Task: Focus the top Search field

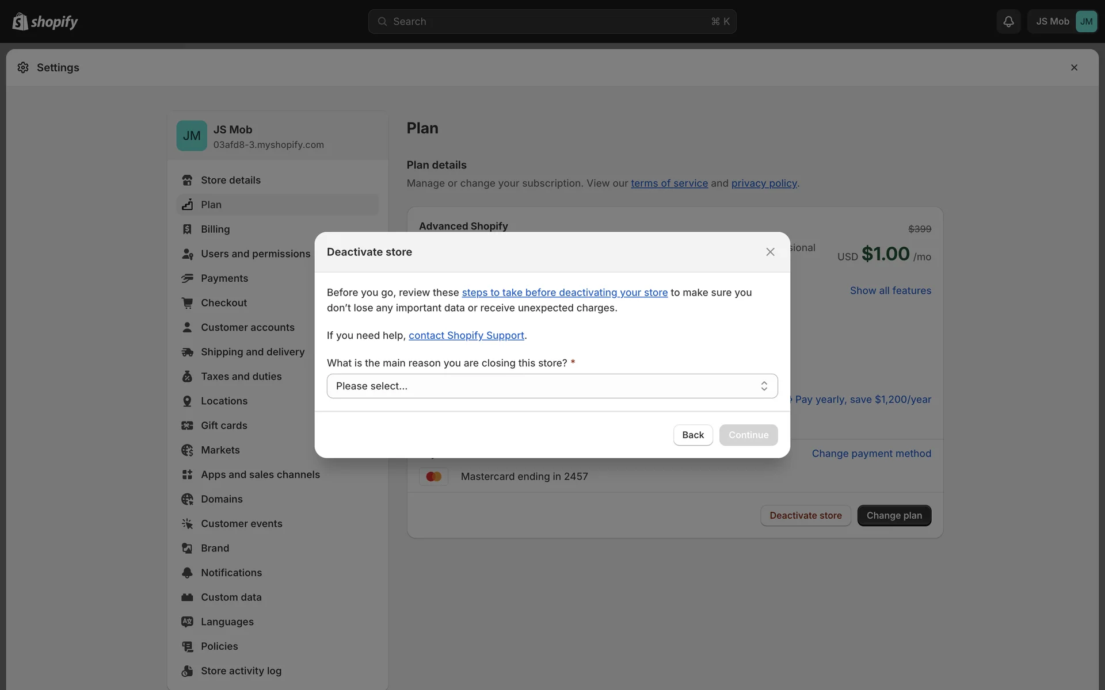Action: [551, 21]
